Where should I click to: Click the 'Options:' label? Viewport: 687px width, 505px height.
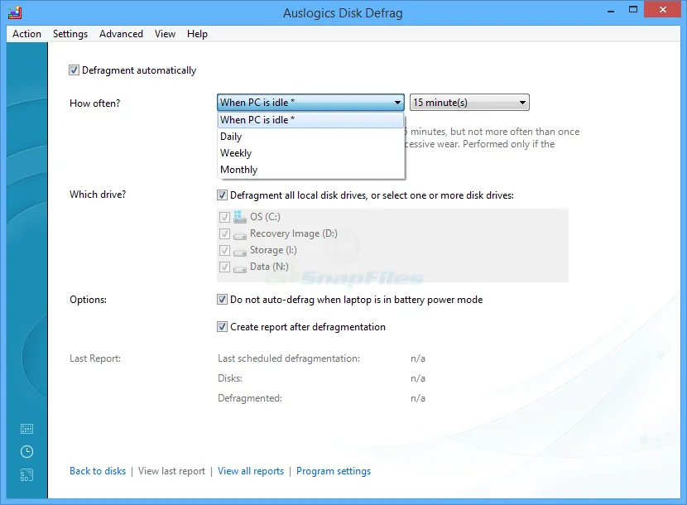coord(88,300)
